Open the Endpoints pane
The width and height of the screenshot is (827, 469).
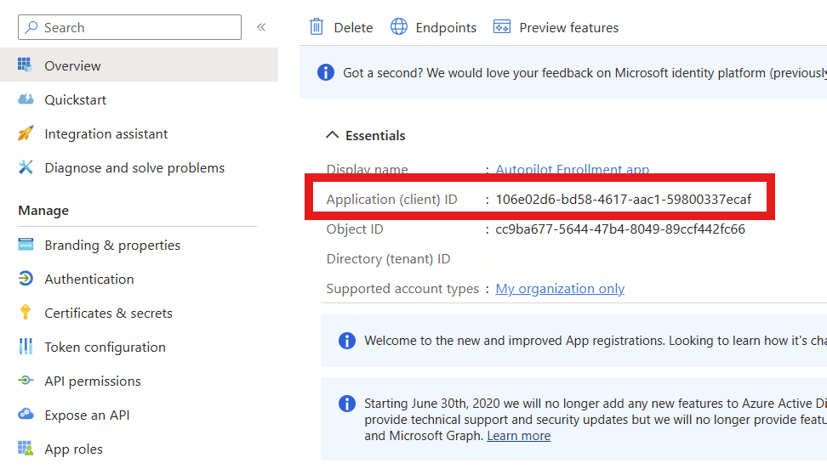[433, 28]
